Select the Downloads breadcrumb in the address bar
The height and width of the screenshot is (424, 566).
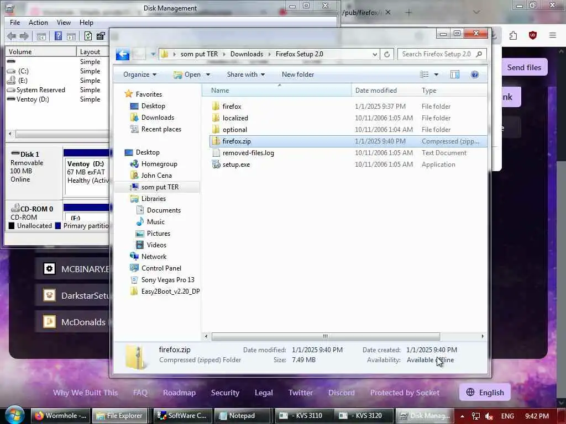(x=247, y=54)
